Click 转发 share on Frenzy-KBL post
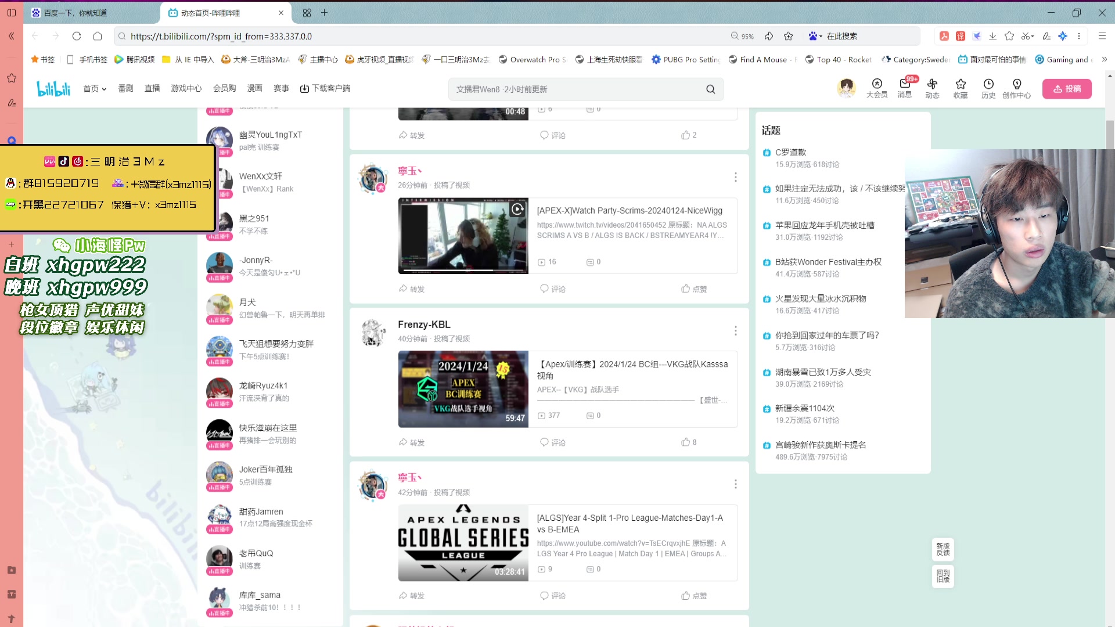The image size is (1115, 627). click(412, 442)
